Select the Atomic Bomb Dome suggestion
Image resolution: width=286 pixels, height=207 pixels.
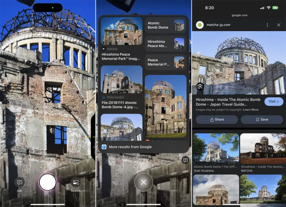click(x=166, y=25)
